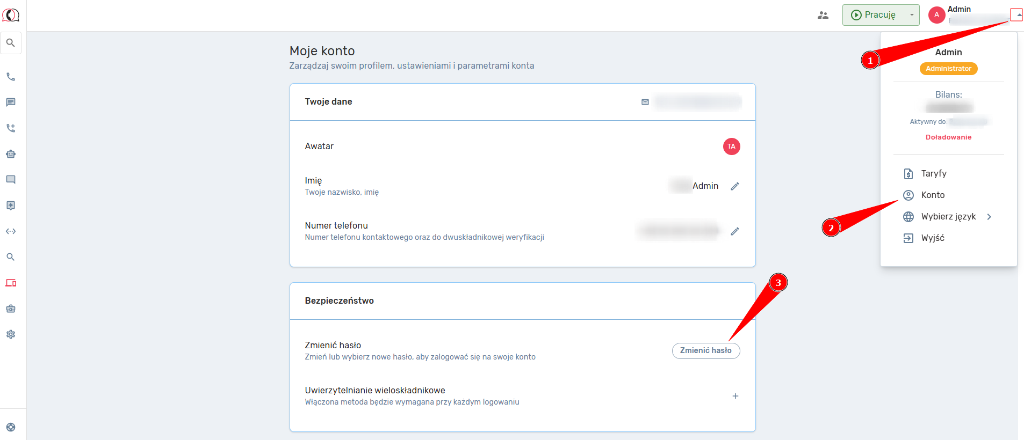Viewport: 1024px width, 440px height.
Task: Select Konto from the user menu
Action: (x=933, y=195)
